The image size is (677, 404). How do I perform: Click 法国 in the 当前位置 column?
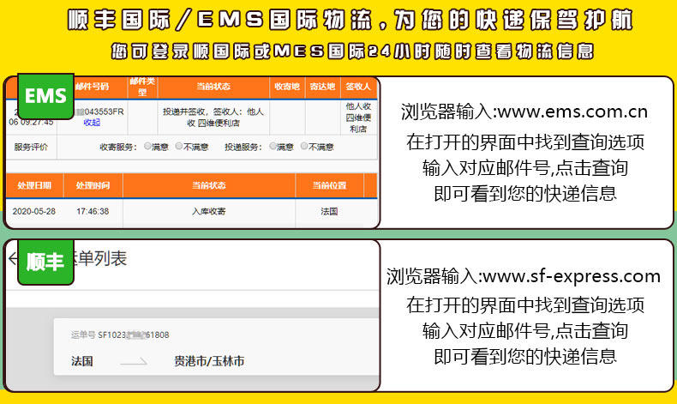tap(329, 211)
